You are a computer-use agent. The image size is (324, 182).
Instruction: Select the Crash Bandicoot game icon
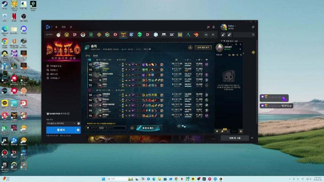(x=196, y=35)
